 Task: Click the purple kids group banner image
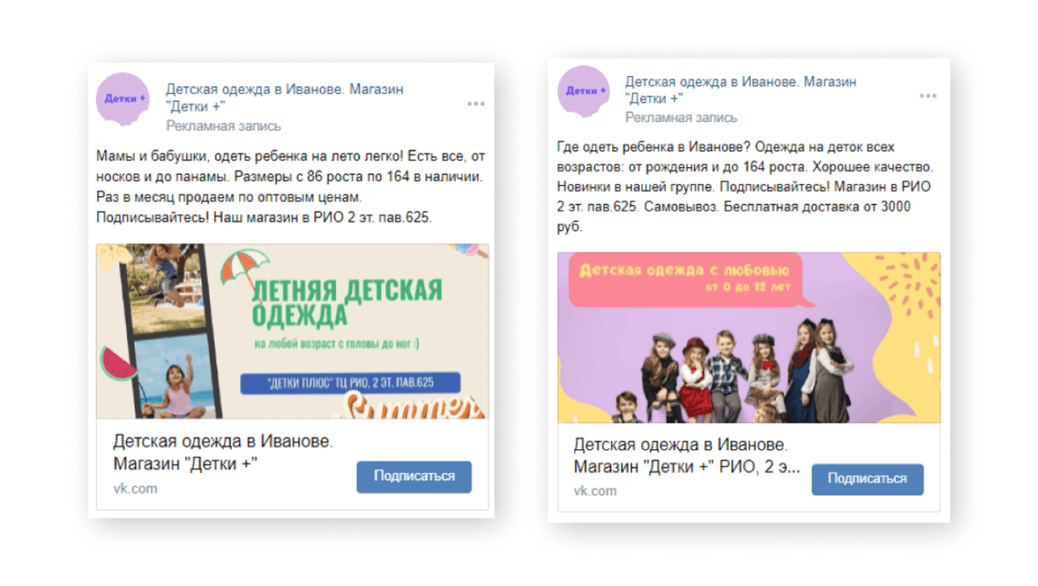point(749,338)
